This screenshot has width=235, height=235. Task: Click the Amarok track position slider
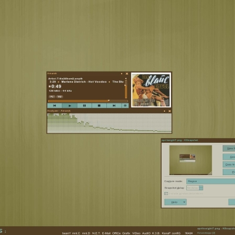88,101
